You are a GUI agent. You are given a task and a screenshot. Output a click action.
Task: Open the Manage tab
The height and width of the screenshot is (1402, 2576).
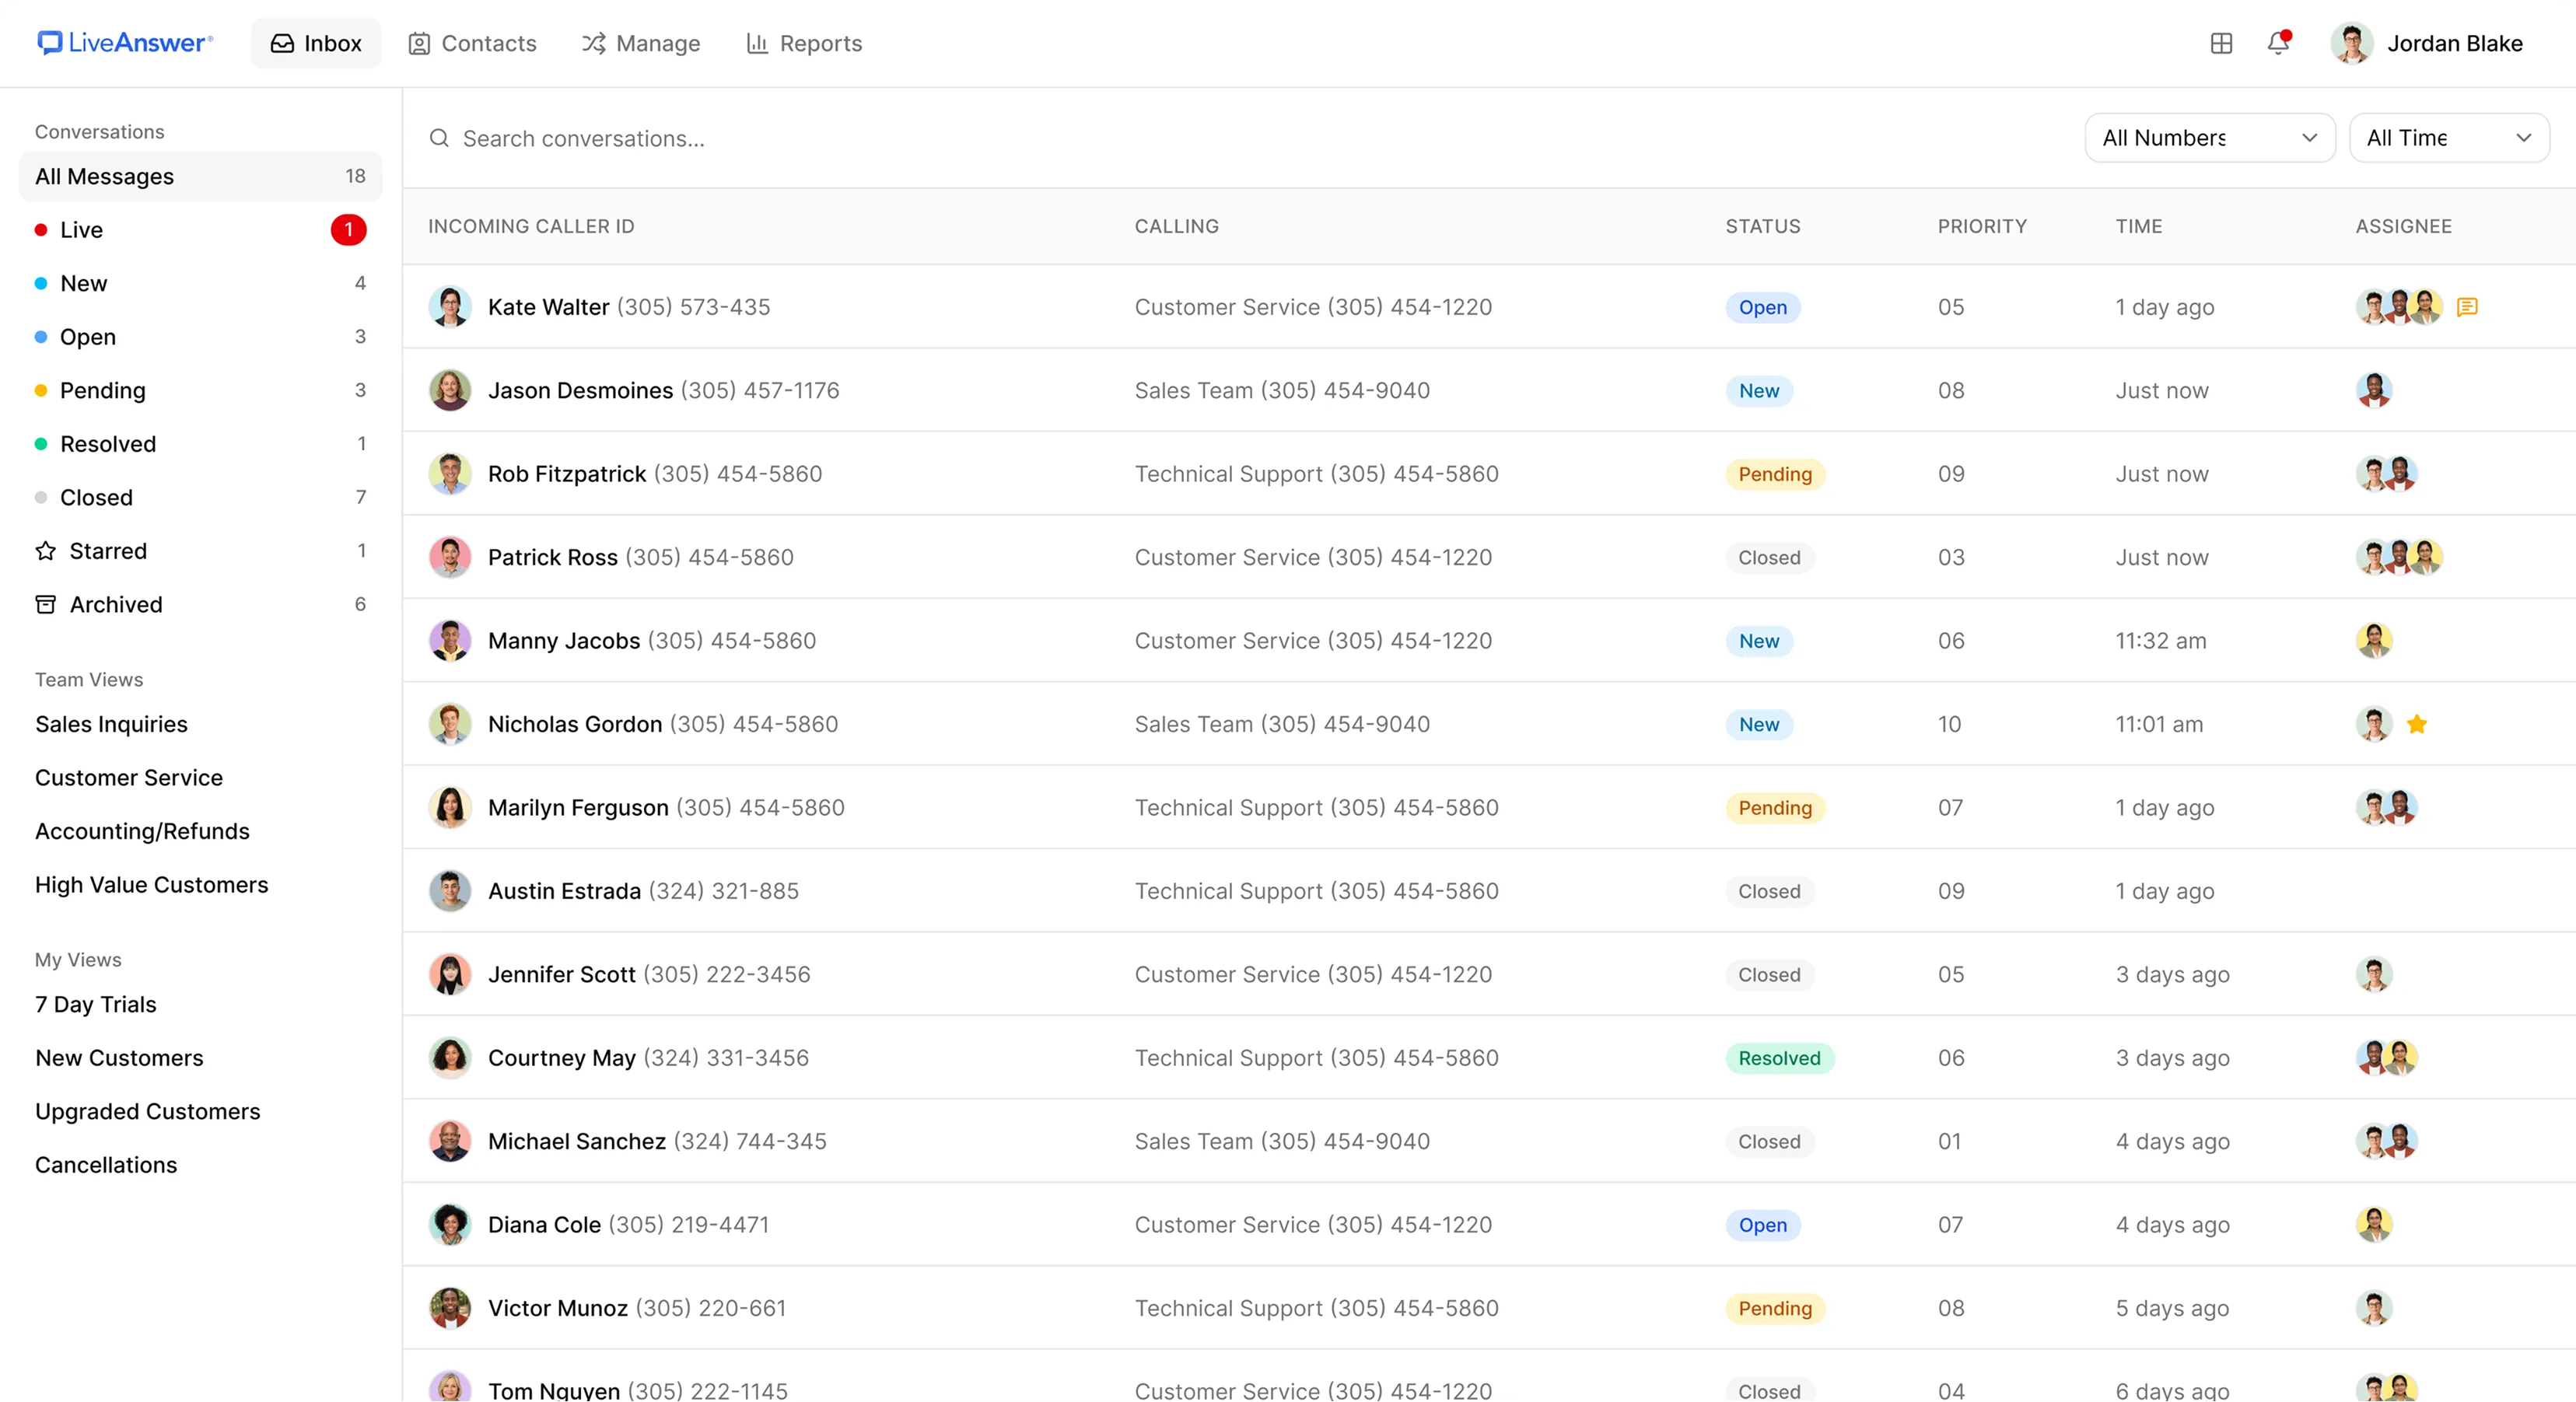641,43
